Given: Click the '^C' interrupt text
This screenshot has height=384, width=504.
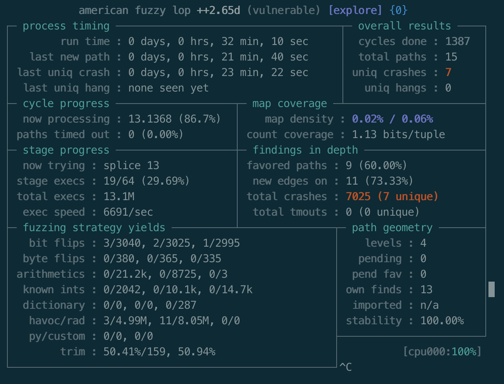Looking at the screenshot, I should point(346,367).
